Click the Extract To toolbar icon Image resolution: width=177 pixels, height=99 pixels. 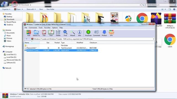[36, 33]
